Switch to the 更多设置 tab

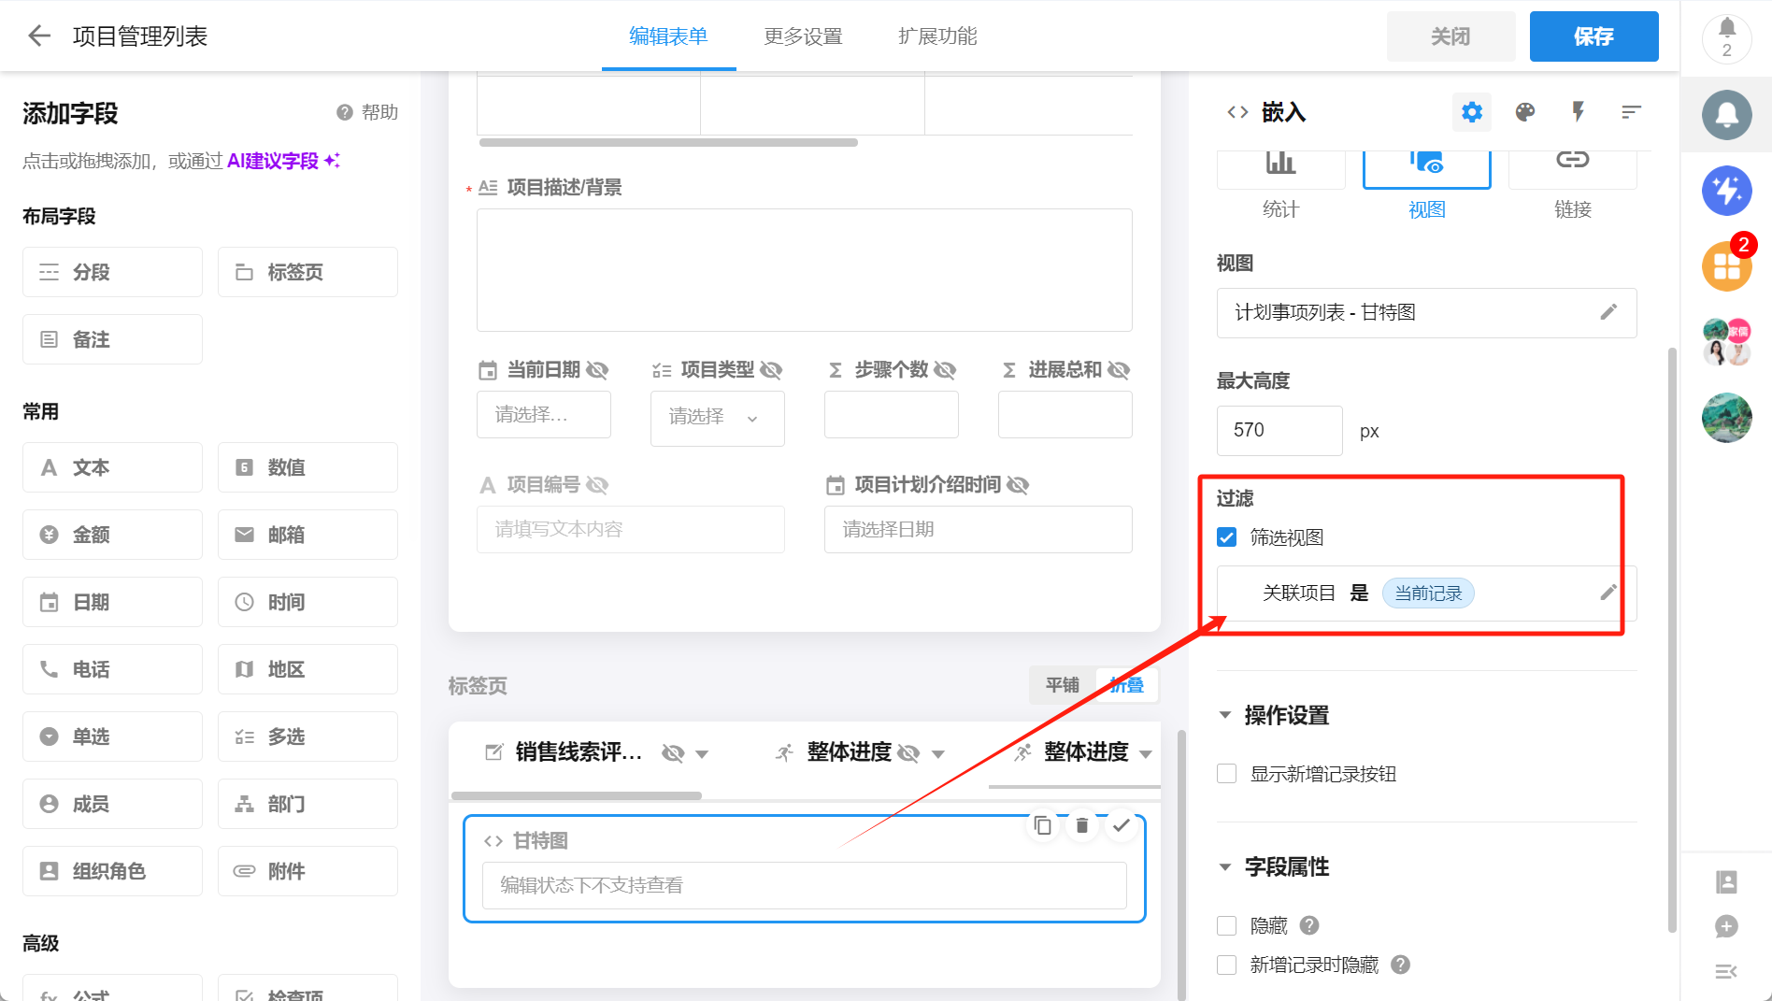(x=803, y=36)
